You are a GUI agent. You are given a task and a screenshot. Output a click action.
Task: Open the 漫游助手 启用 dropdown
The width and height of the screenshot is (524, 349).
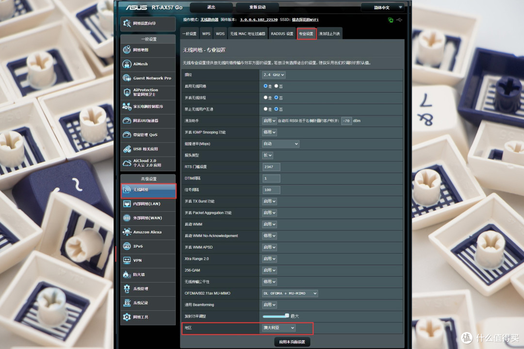click(x=269, y=121)
